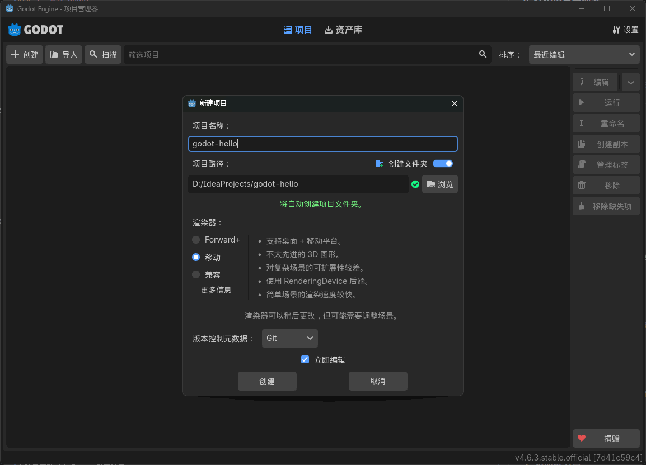The width and height of the screenshot is (646, 465).
Task: Click the 管理标签 tags button
Action: coord(606,165)
